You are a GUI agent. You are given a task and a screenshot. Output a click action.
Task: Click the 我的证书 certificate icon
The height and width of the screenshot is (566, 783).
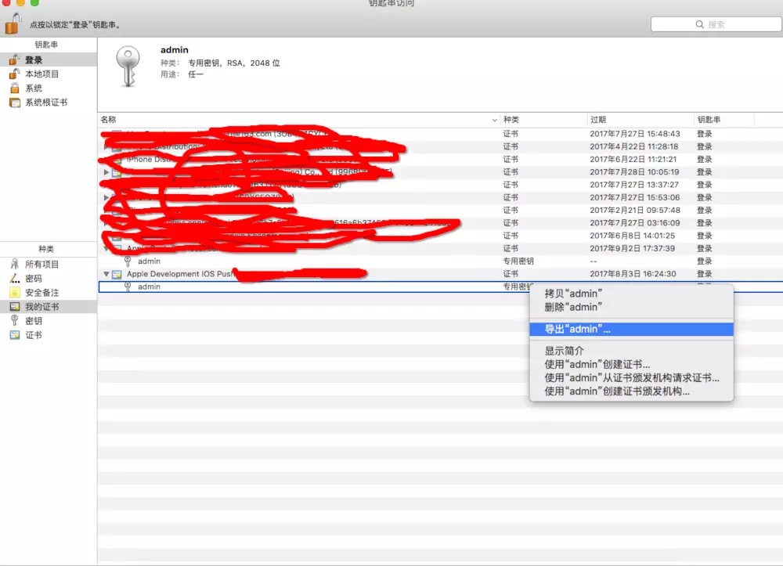pyautogui.click(x=15, y=306)
